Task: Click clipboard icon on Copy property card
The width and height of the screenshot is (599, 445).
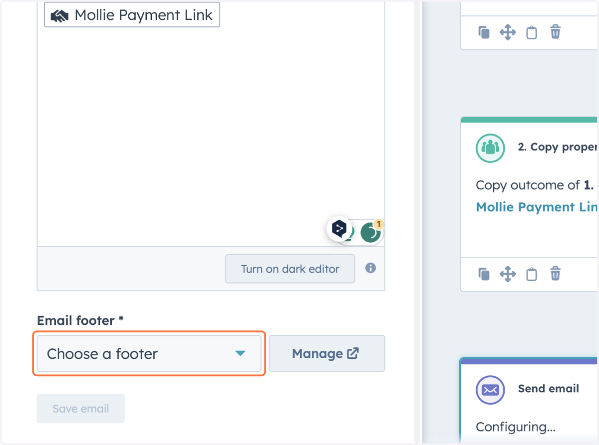Action: click(x=532, y=274)
